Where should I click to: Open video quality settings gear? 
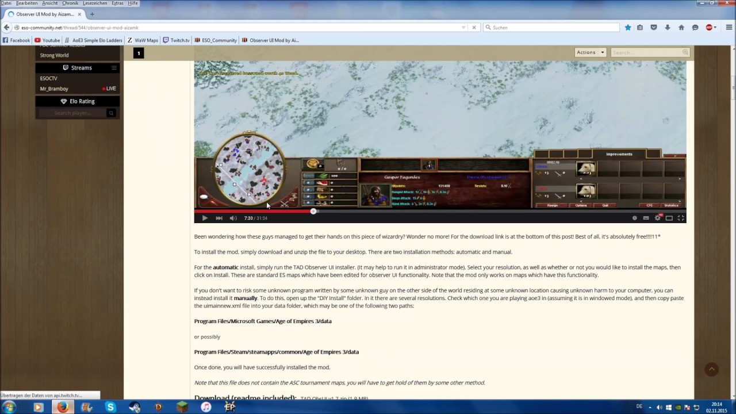[658, 218]
